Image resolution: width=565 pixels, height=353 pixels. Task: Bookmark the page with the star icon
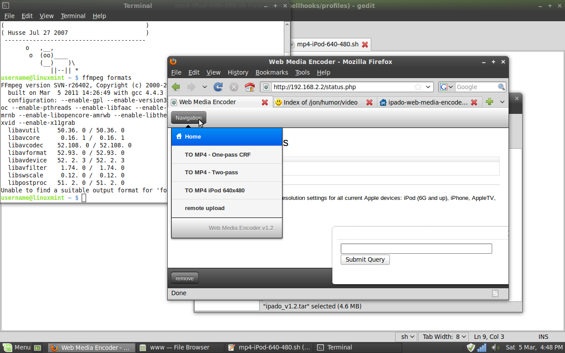pos(418,87)
